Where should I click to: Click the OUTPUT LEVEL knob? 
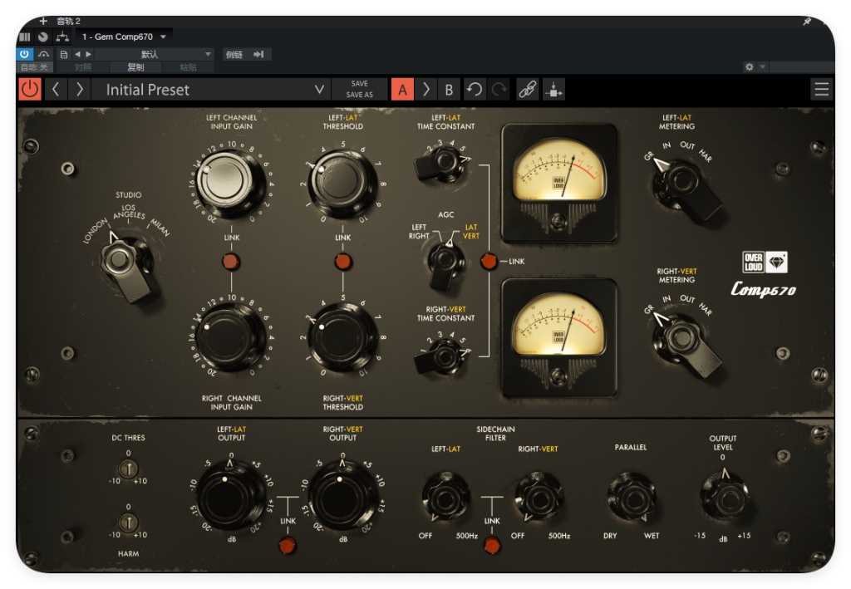pos(725,496)
